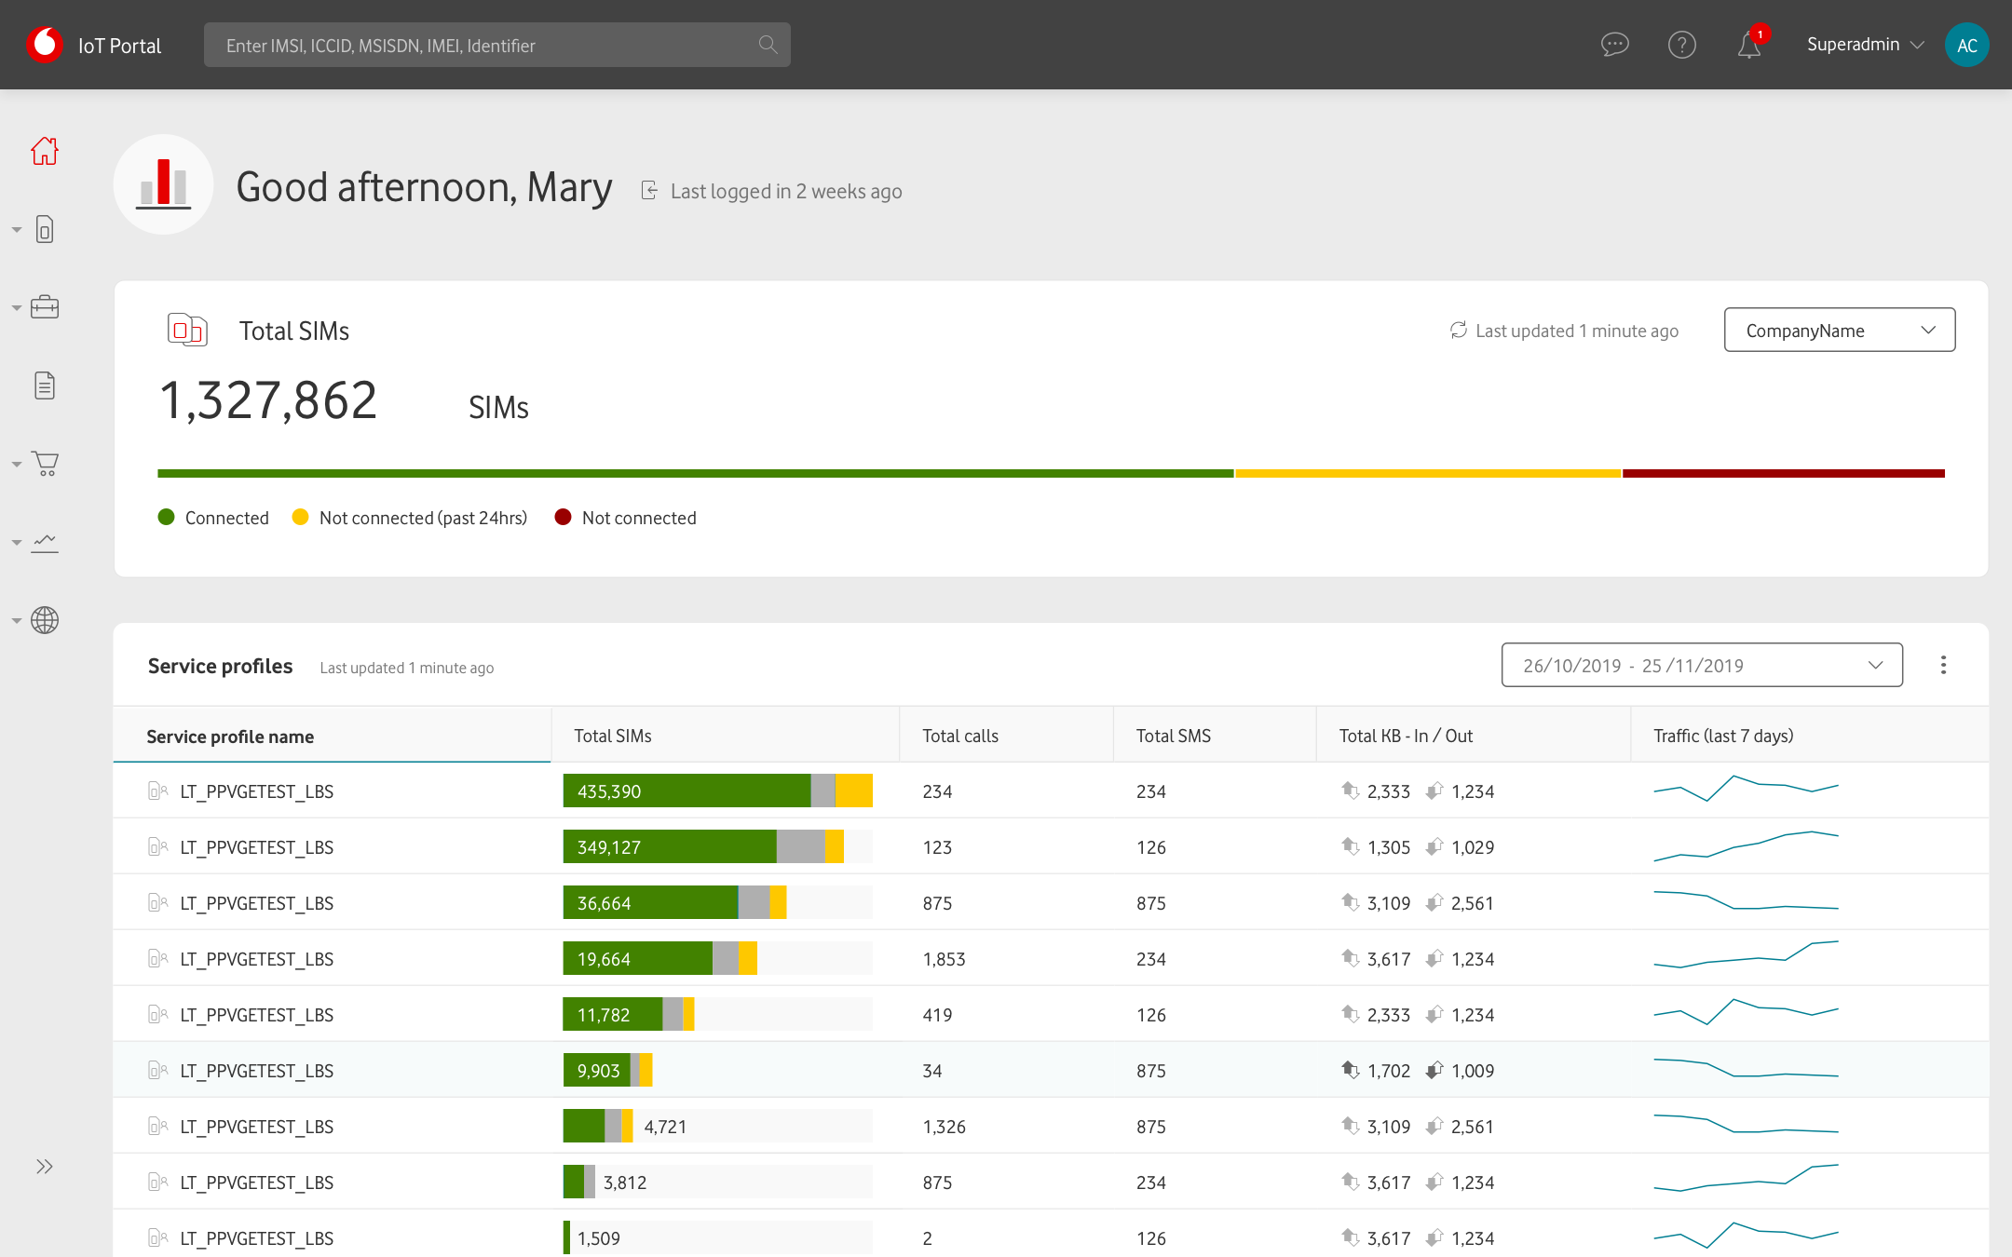Click the red Not connected bar segment
The width and height of the screenshot is (2012, 1257).
[x=1783, y=473]
